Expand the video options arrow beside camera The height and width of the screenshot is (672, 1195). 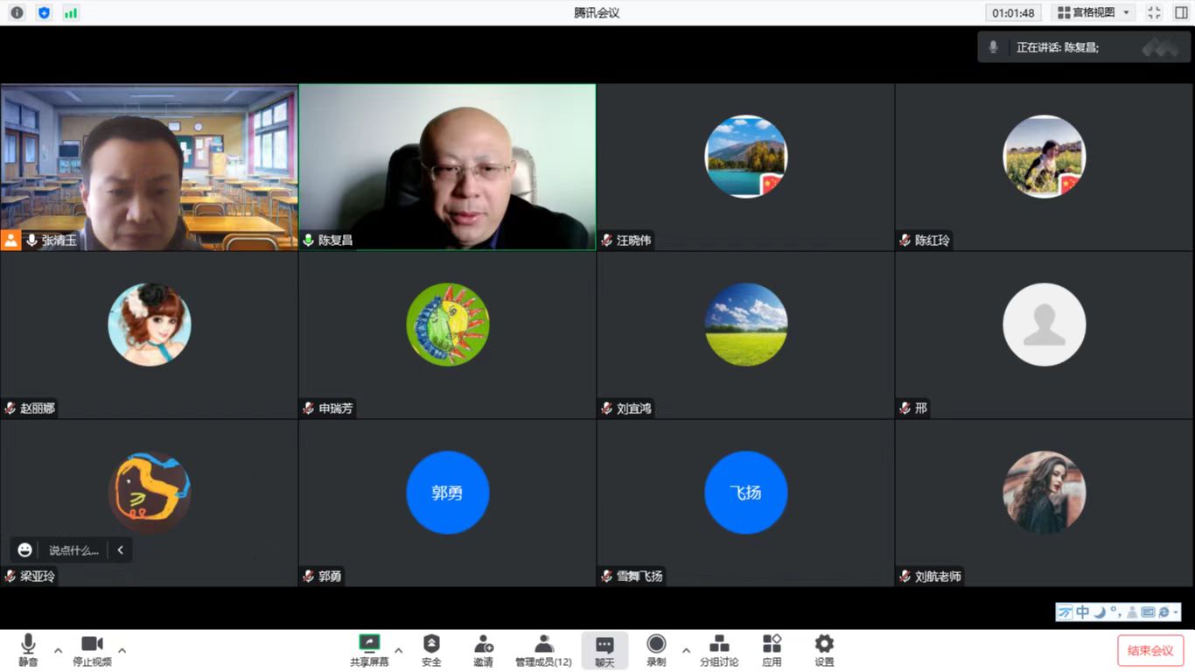(x=122, y=650)
